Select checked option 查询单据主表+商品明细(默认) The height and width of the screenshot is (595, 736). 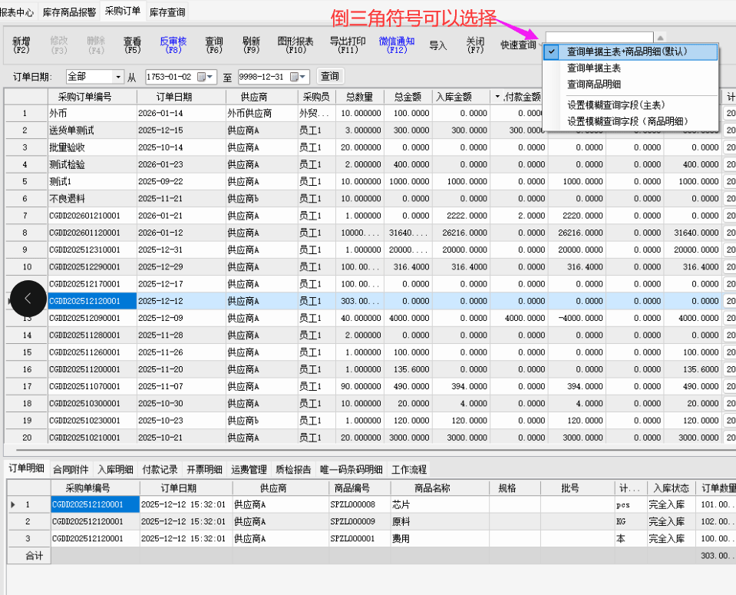click(627, 52)
